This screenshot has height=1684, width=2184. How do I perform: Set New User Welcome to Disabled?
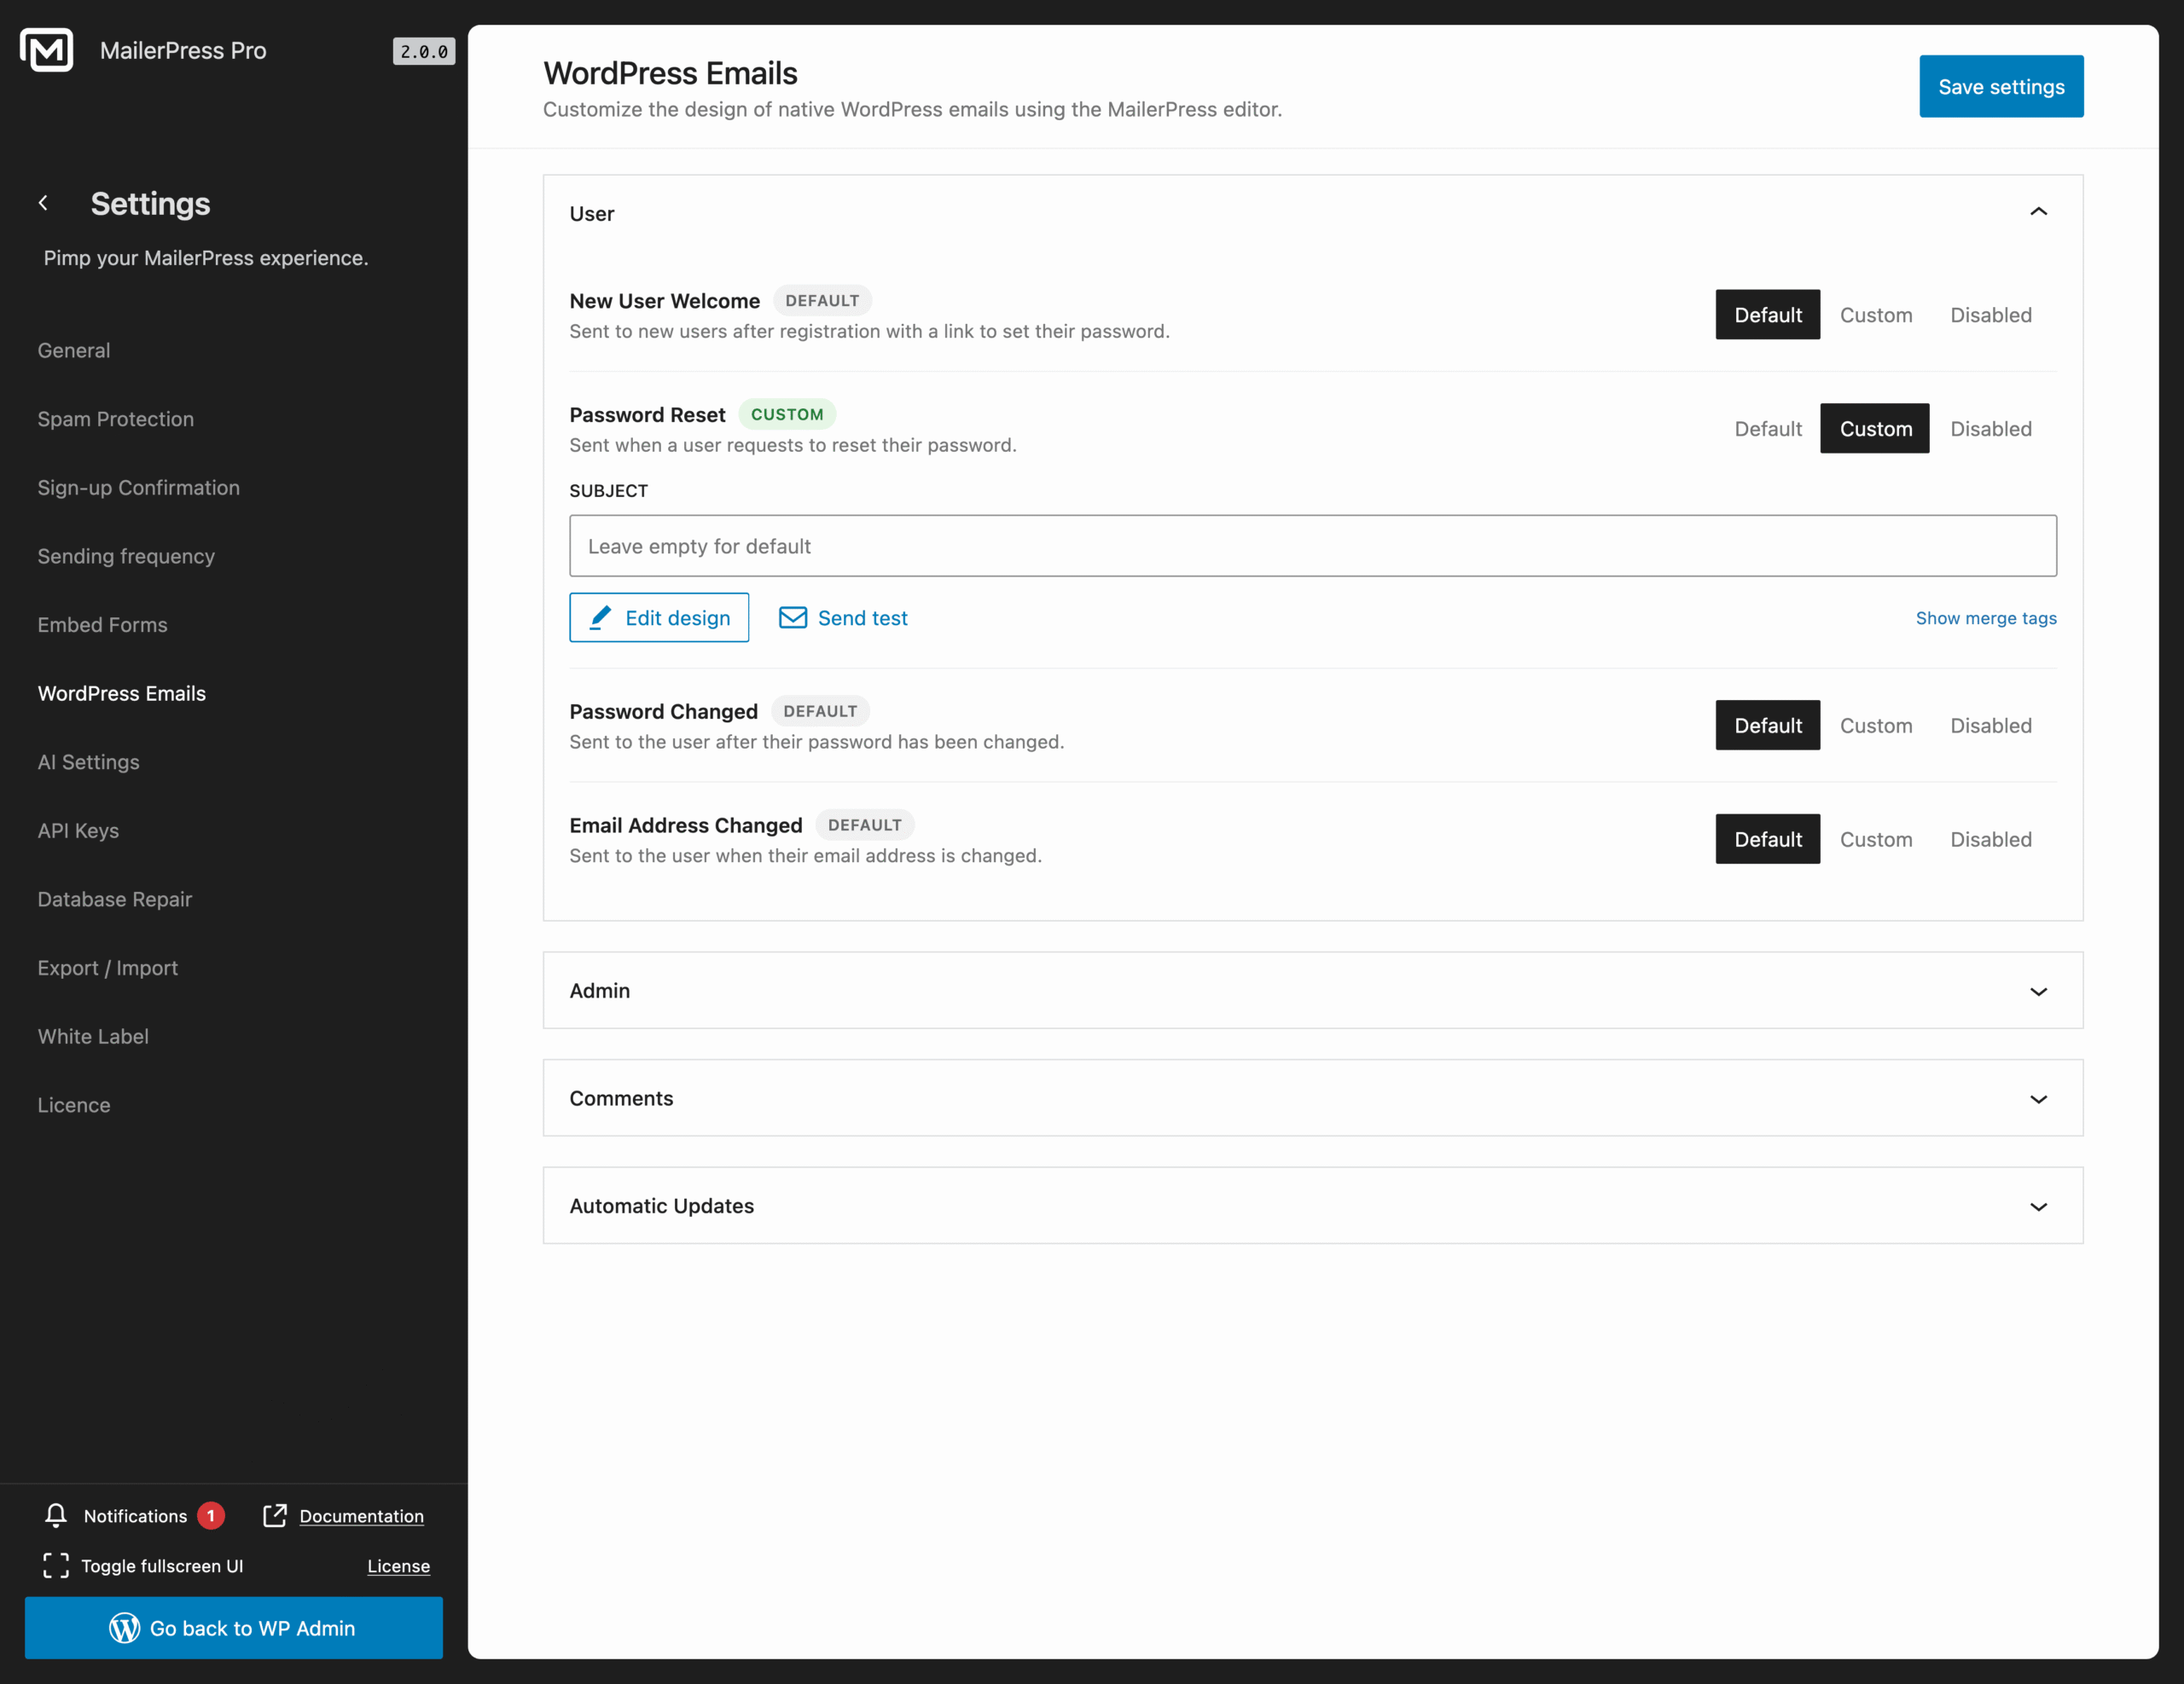pyautogui.click(x=1991, y=315)
